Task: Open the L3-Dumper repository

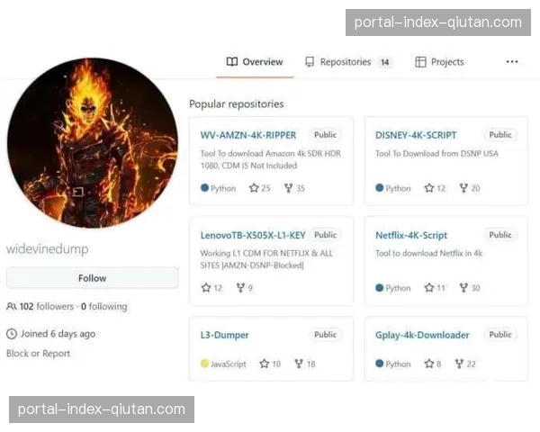Action: (x=224, y=335)
